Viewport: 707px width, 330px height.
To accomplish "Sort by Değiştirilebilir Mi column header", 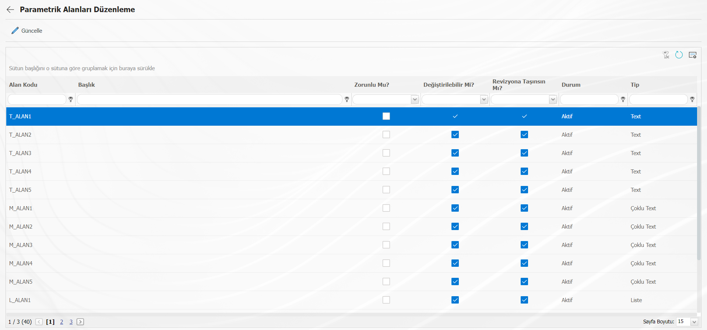I will tap(449, 85).
